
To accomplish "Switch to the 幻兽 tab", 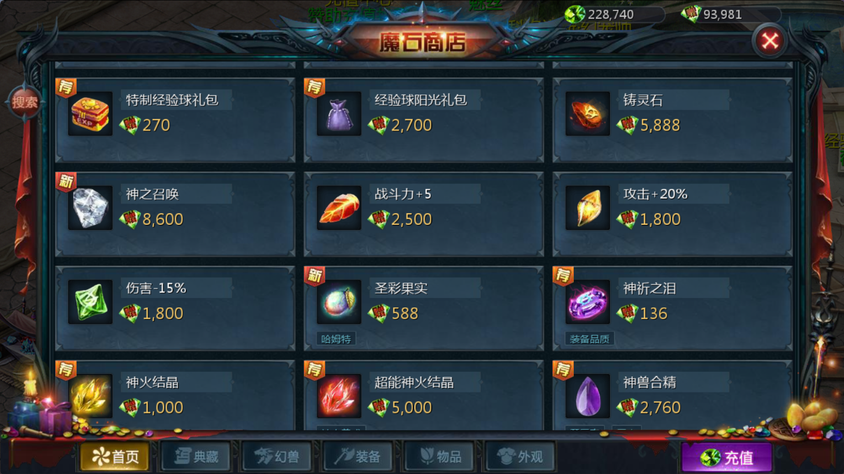I will pyautogui.click(x=277, y=457).
